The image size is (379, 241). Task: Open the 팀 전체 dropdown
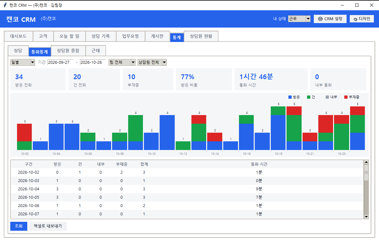[122, 62]
